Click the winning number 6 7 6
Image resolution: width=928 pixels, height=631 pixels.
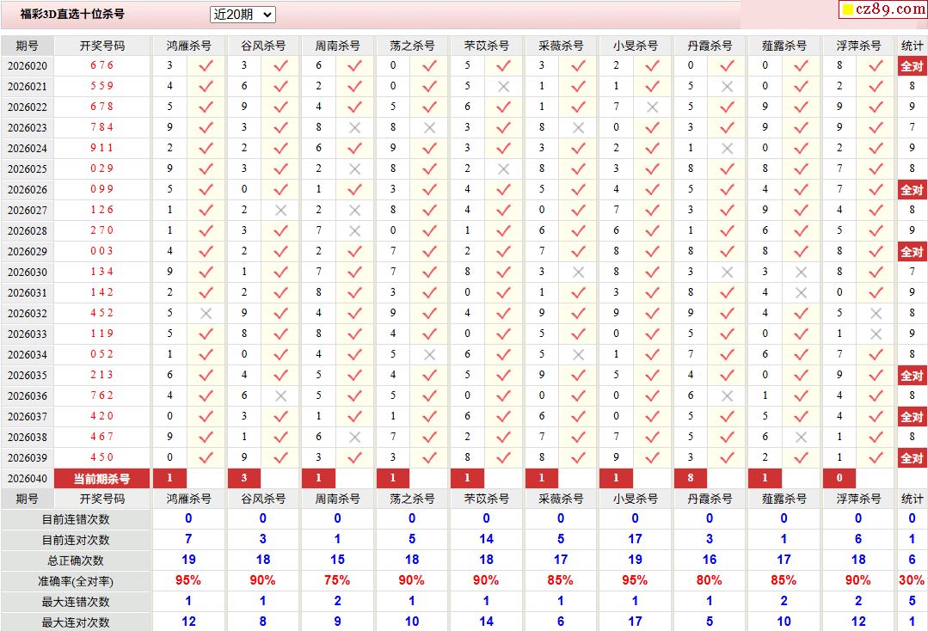tap(101, 65)
